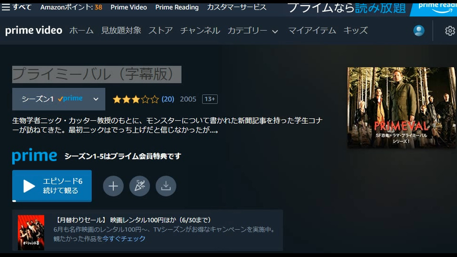The image size is (457, 257).
Task: Switch to the 見放題対象 tab
Action: click(121, 30)
